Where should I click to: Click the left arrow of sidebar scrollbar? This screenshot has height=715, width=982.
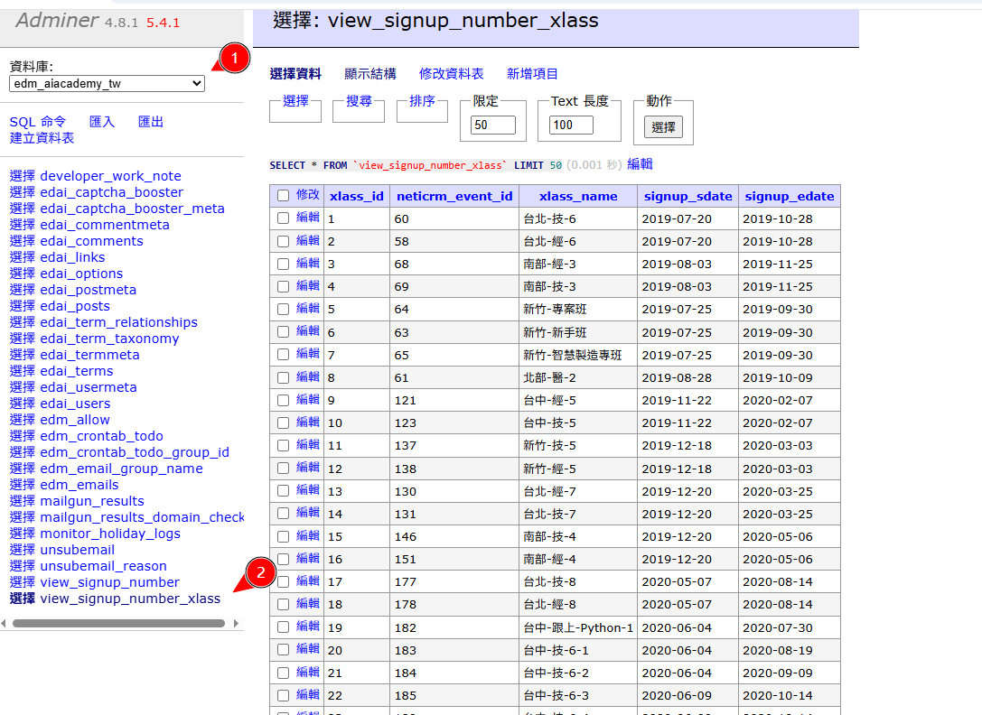[x=4, y=623]
